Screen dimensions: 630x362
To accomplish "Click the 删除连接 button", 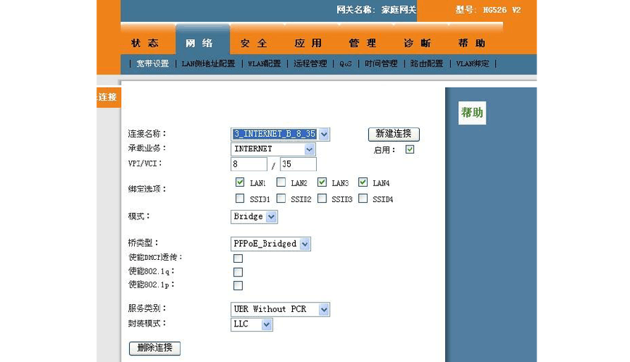I will point(154,348).
